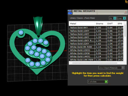This screenshot has width=128, height=96.
Task: Select the Yellow Gold:18KY R... row
Action: pos(96,41)
